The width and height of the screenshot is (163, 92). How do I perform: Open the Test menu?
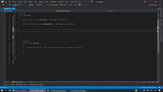coord(36,2)
